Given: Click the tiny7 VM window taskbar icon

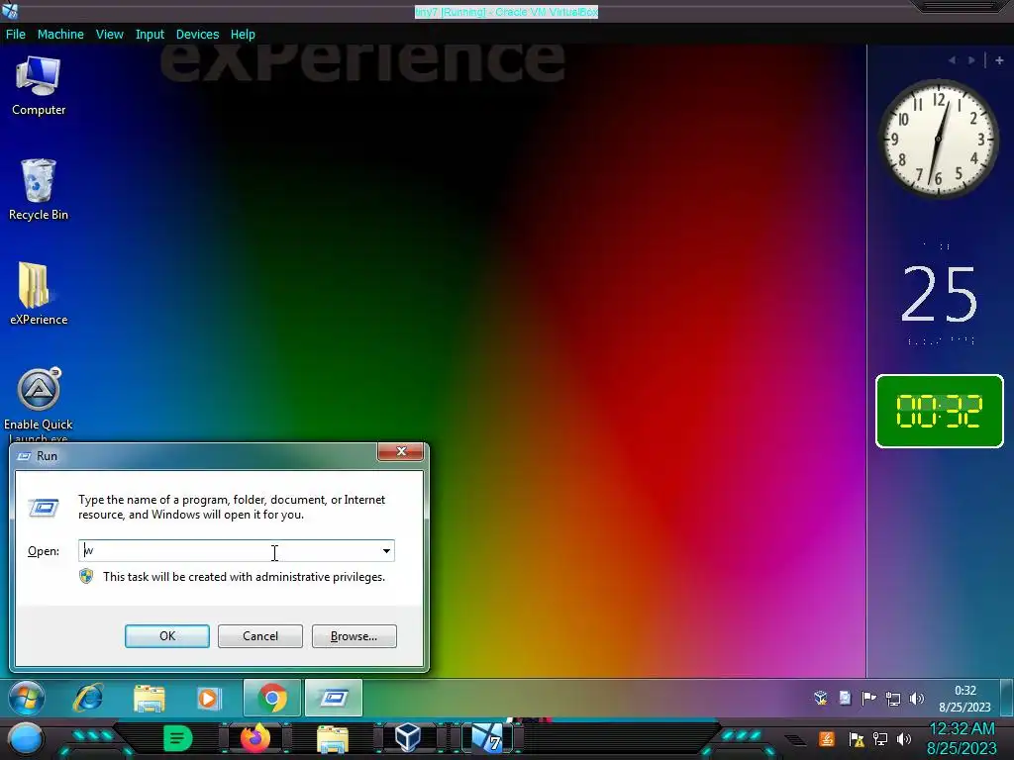Looking at the screenshot, I should pos(487,738).
